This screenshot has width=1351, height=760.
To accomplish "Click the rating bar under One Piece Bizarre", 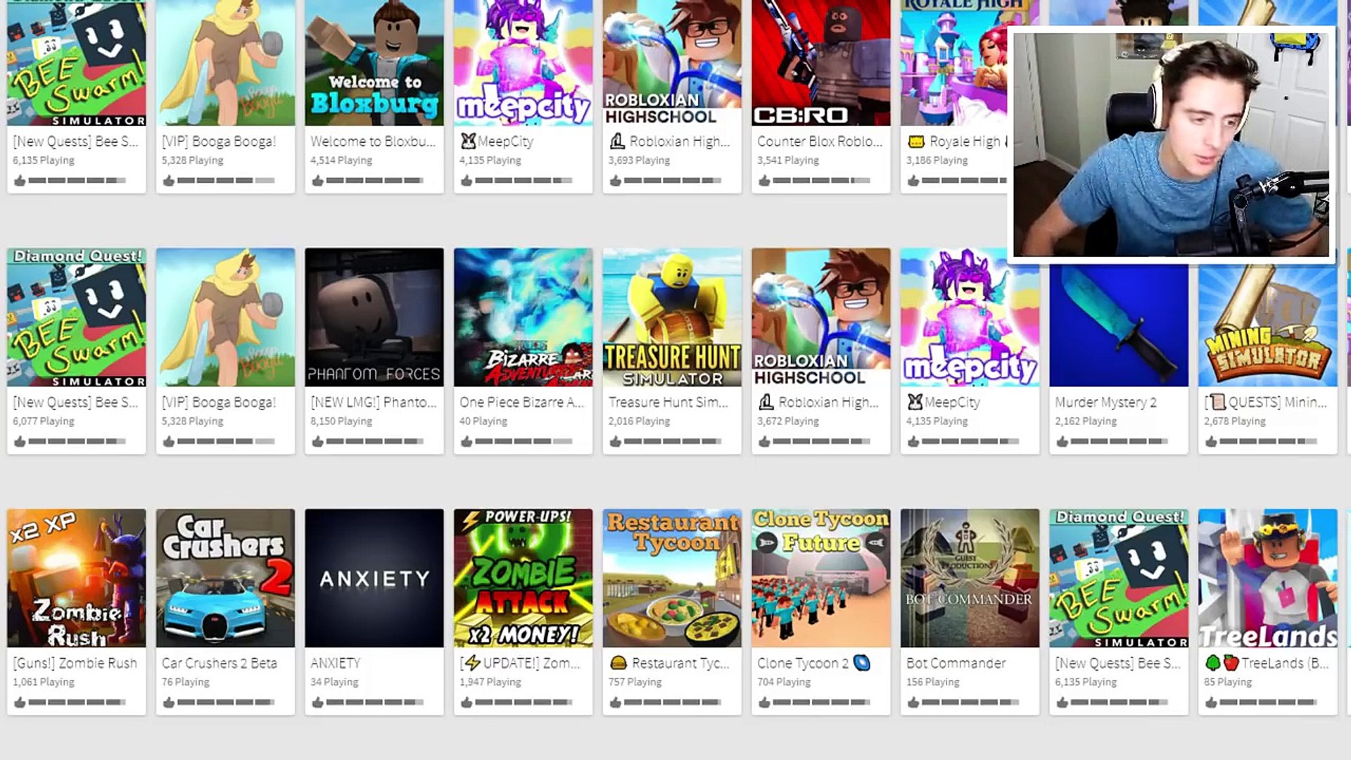I will pos(524,442).
